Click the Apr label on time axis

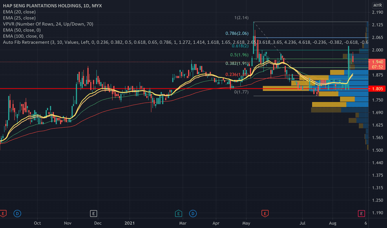[x=216, y=223]
